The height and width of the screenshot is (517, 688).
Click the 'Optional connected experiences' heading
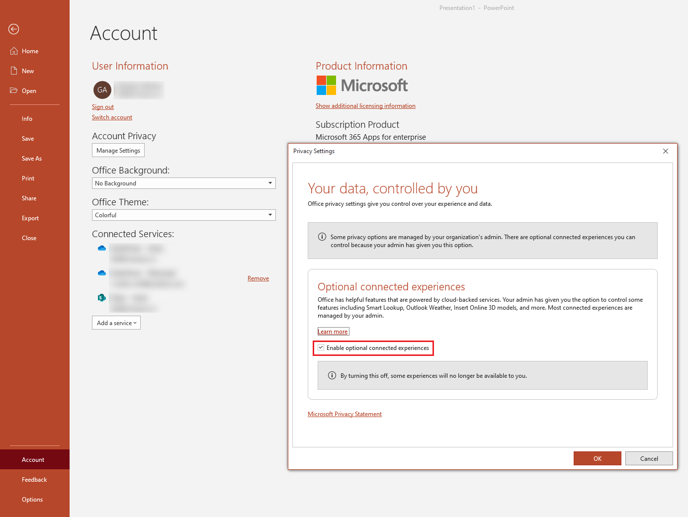point(391,287)
